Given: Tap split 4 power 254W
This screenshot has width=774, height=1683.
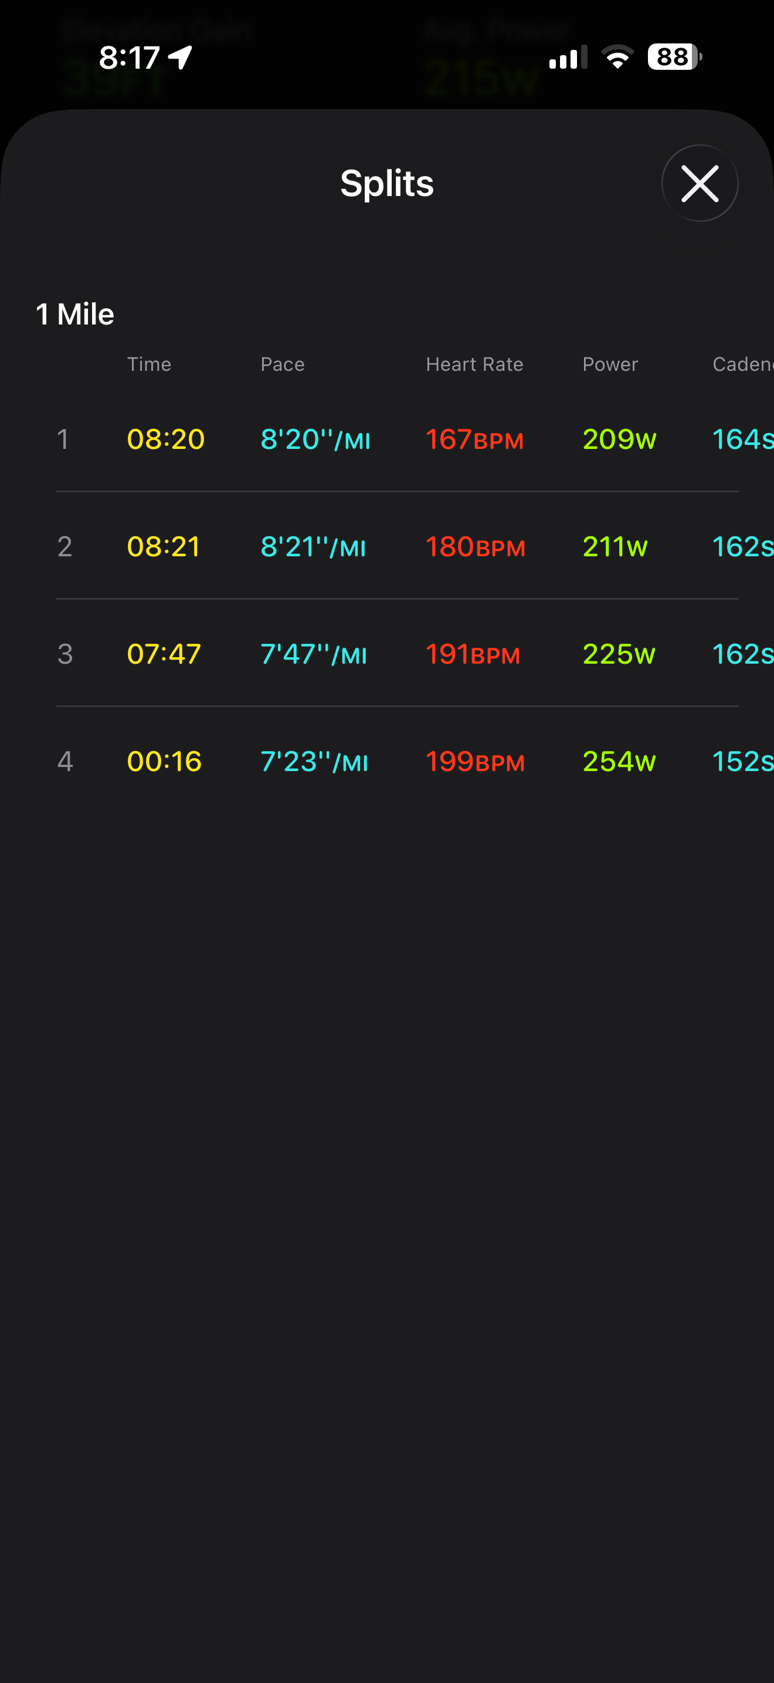Looking at the screenshot, I should tap(619, 761).
